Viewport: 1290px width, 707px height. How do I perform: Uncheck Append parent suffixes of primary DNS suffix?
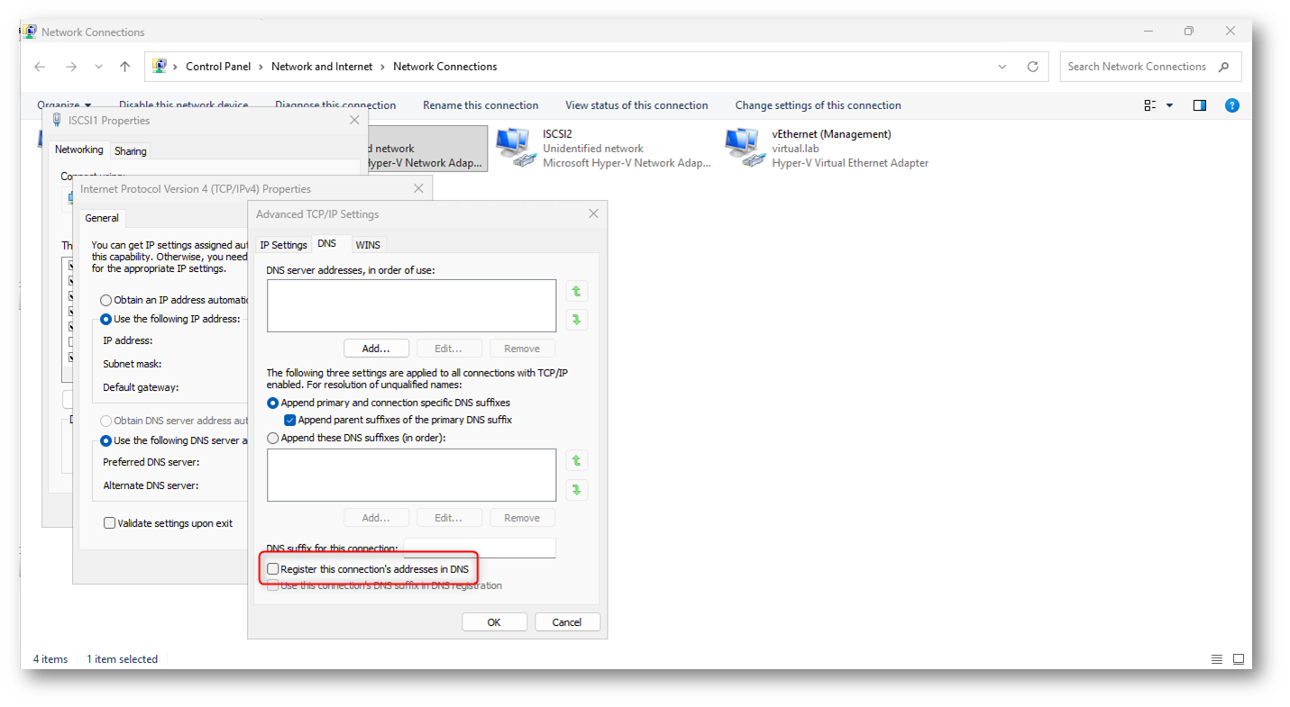point(289,420)
